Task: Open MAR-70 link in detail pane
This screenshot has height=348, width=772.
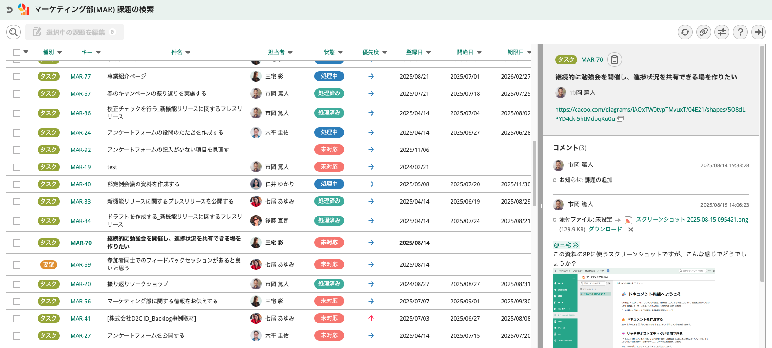Action: coord(592,59)
